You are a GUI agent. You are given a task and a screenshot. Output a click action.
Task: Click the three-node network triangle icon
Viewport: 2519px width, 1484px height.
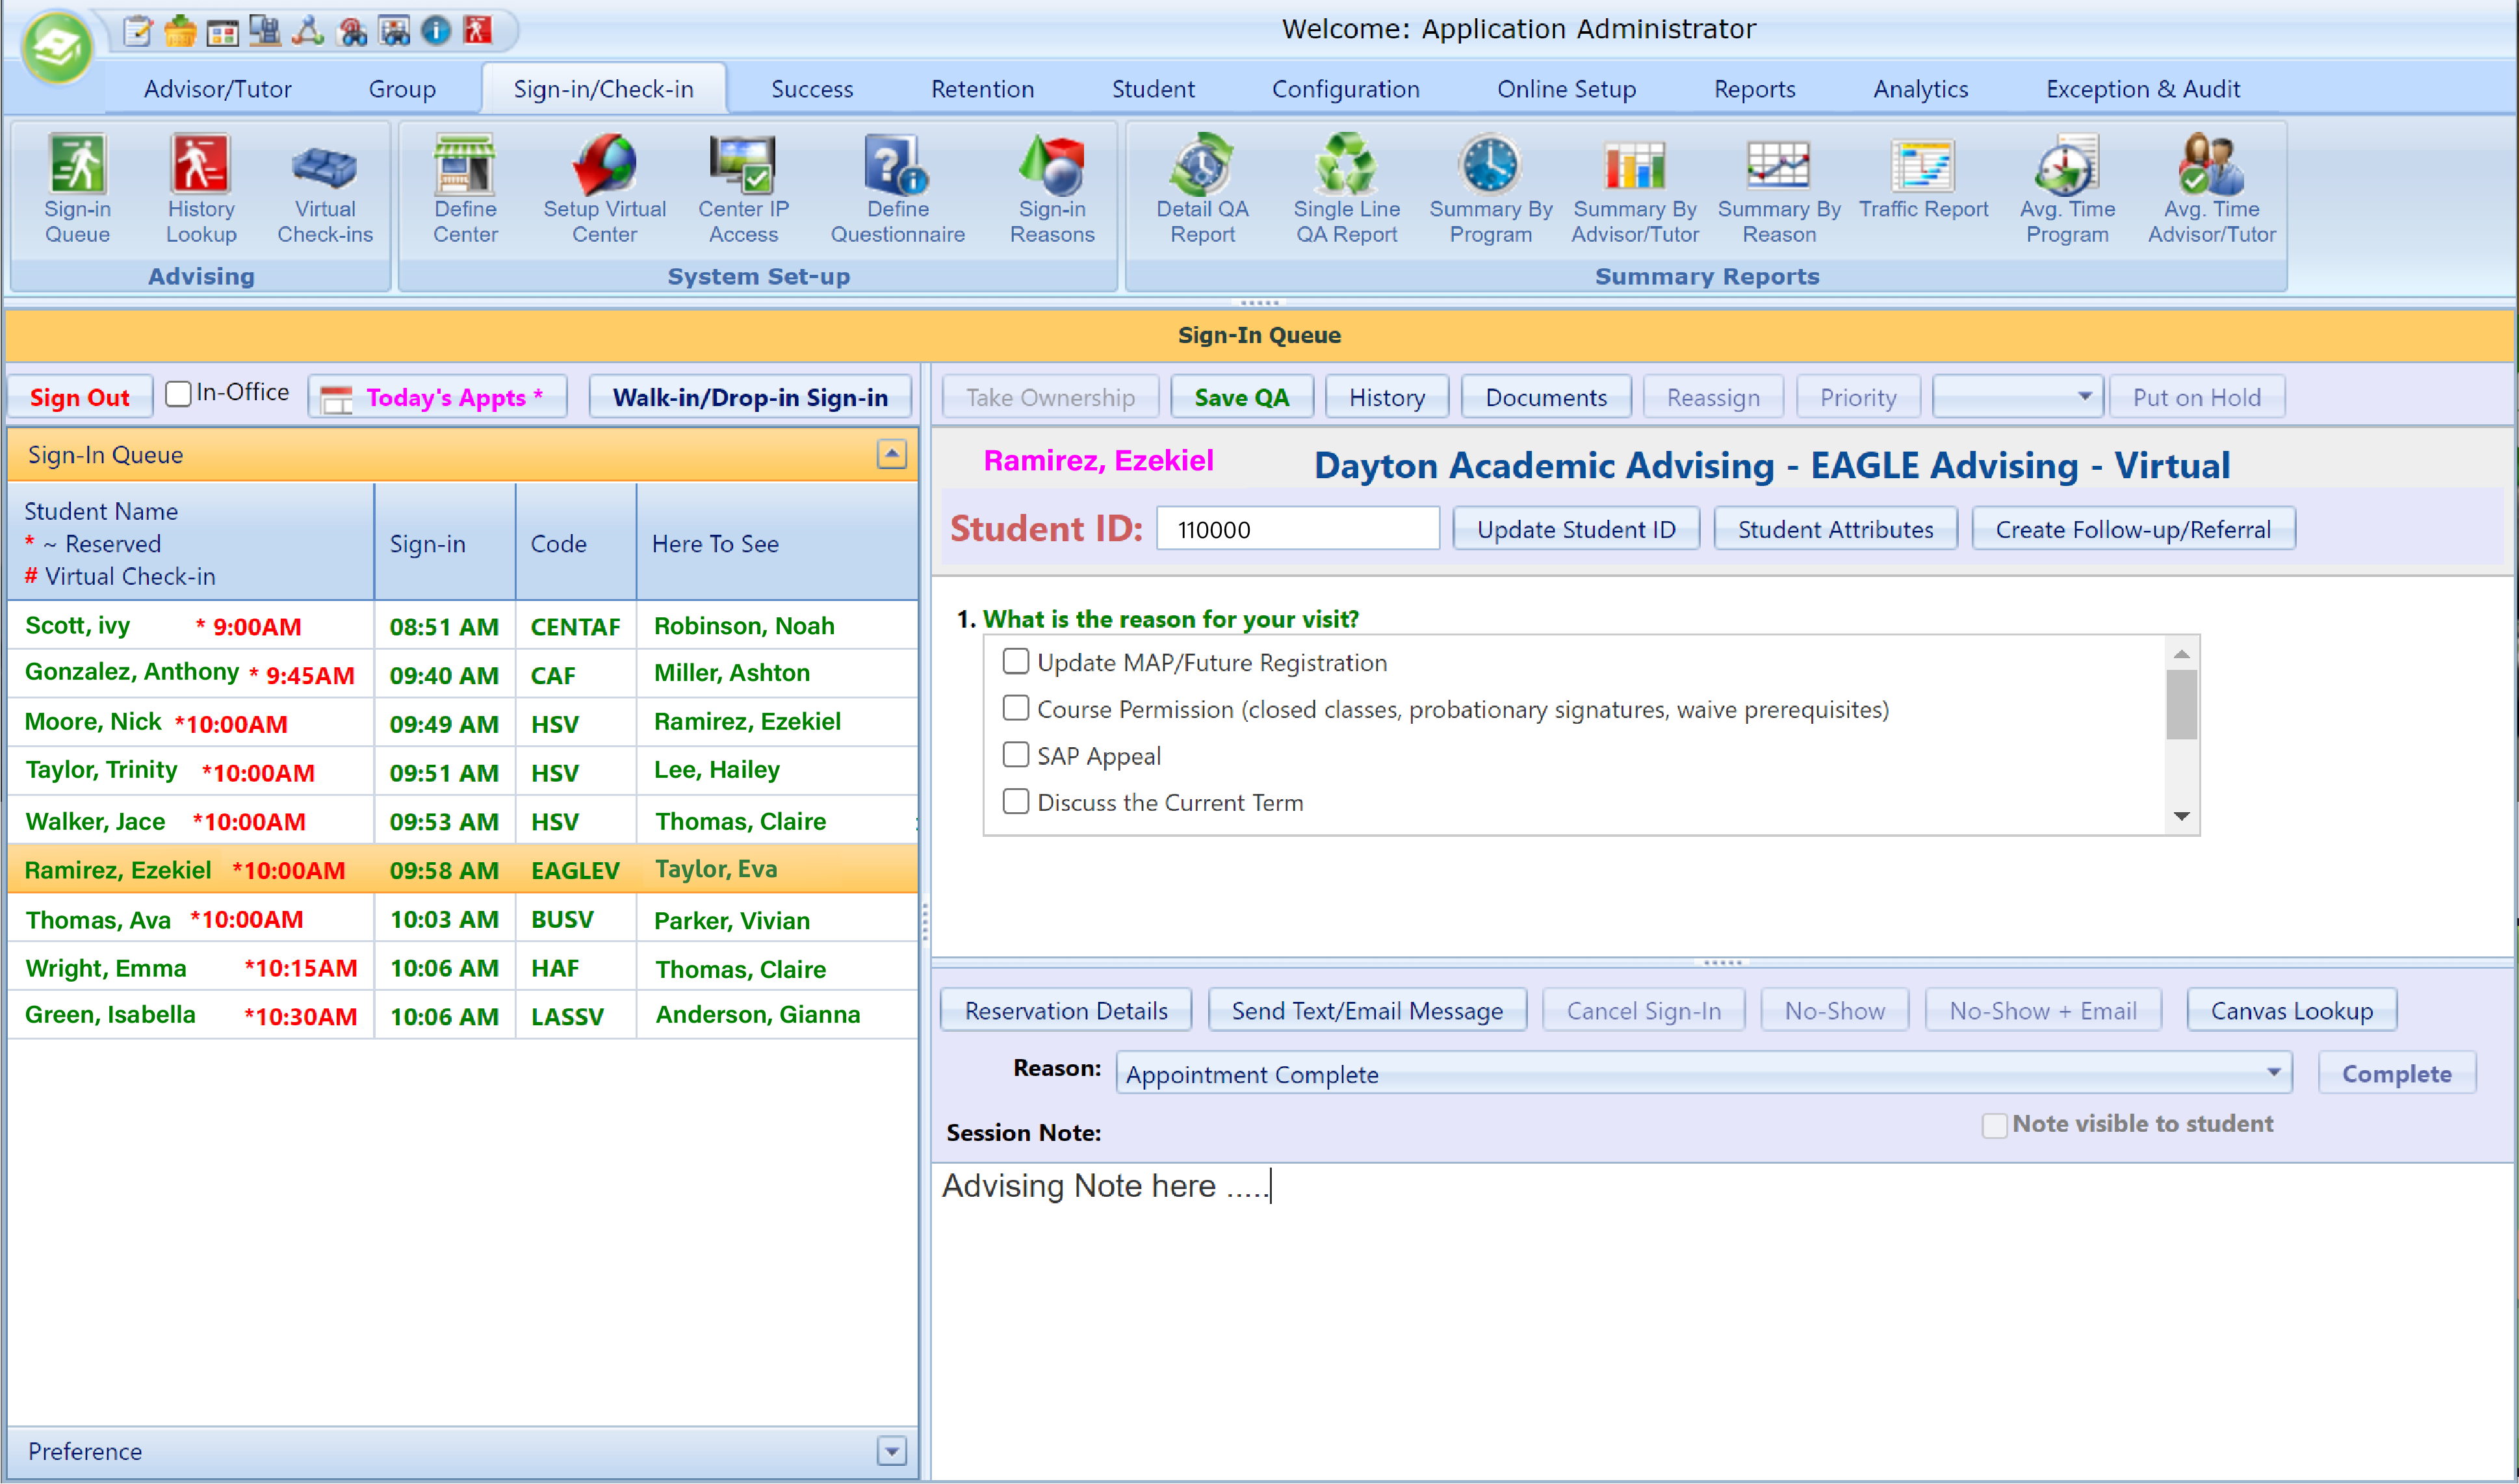308,31
